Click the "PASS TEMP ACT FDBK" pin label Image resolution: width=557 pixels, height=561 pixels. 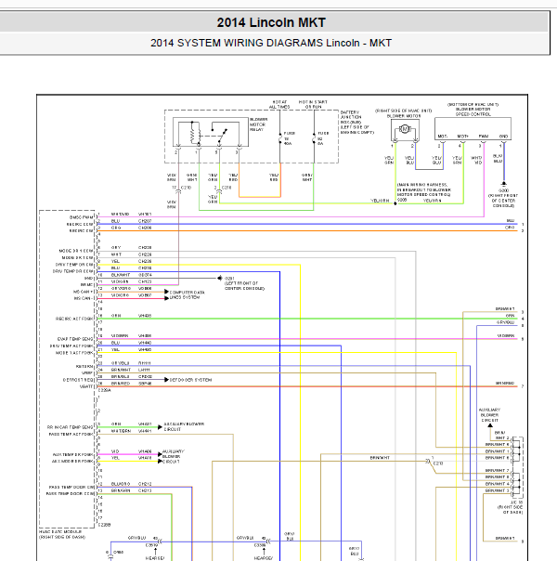pos(71,435)
